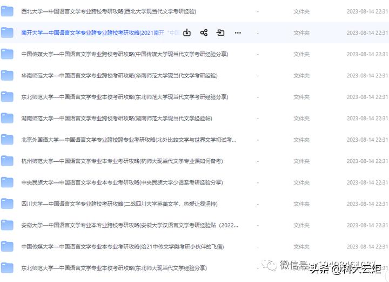Select 杭州师范大学 本专业考研攻略 folder name
Screen dimensions: 389x282
[122, 161]
